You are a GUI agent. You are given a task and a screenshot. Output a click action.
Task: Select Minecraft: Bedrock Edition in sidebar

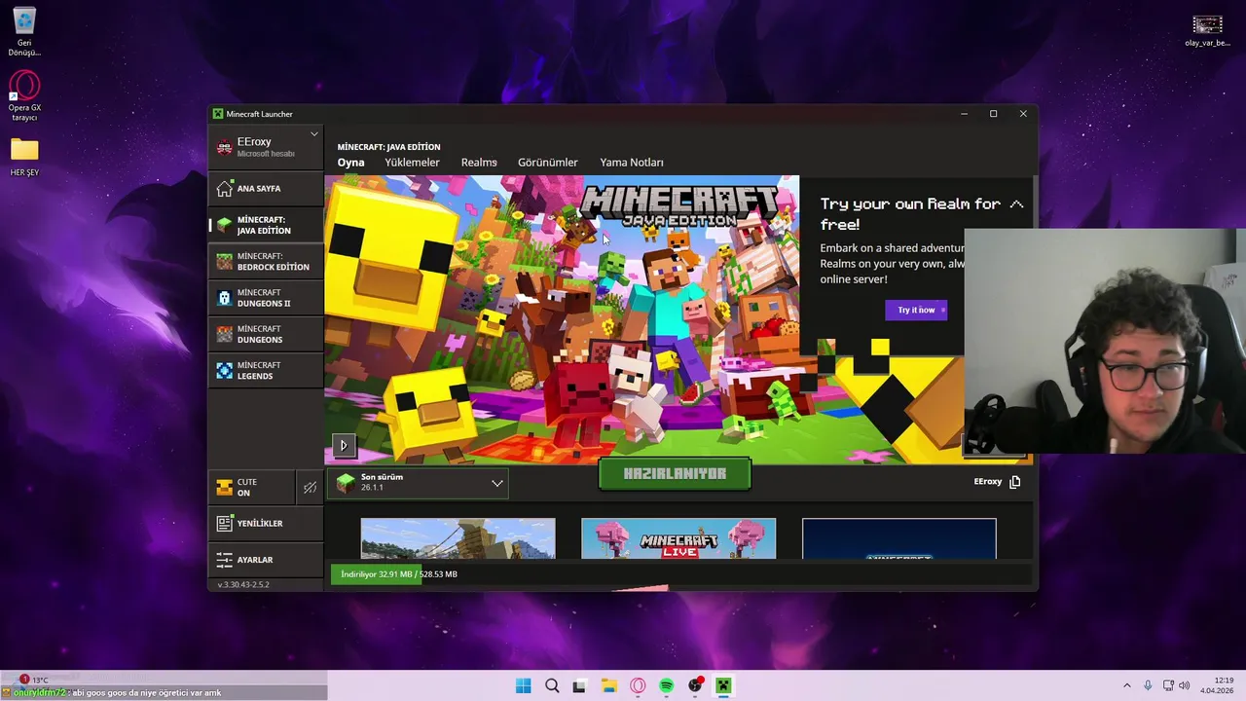(266, 261)
